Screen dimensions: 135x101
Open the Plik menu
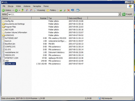coord(4,6)
